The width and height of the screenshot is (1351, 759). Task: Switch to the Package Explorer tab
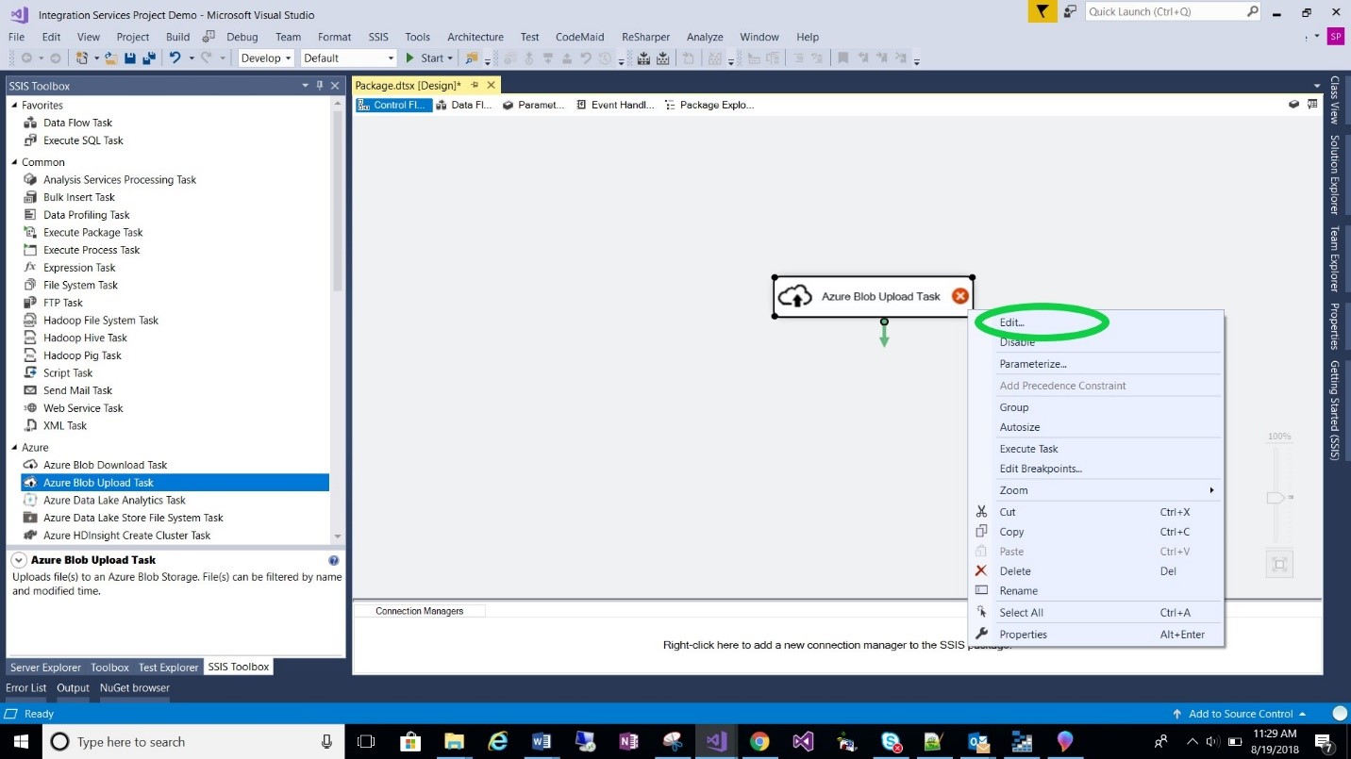[x=709, y=105]
